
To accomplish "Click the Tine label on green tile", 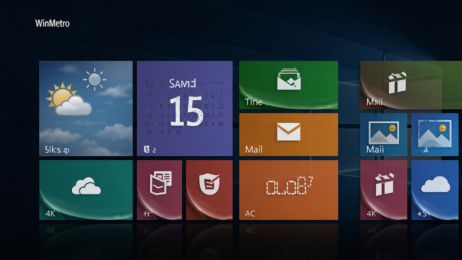I will [254, 102].
